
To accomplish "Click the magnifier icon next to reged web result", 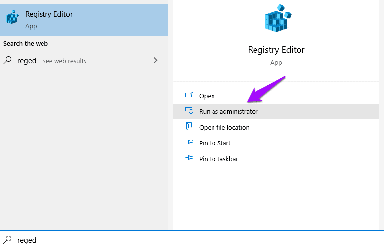I will [x=7, y=60].
